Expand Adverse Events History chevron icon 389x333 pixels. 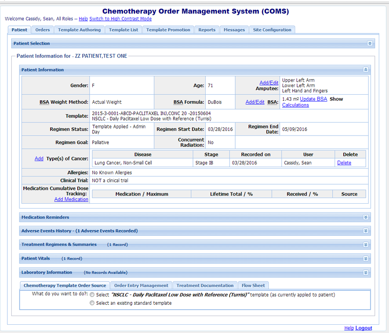click(366, 230)
